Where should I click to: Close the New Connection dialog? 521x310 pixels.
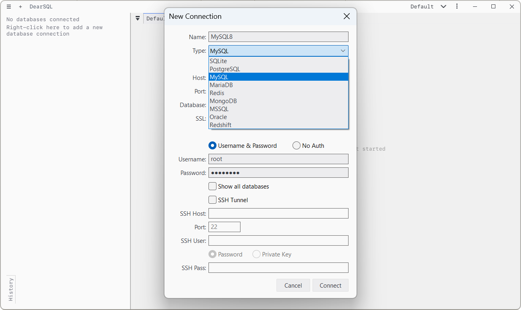(347, 16)
